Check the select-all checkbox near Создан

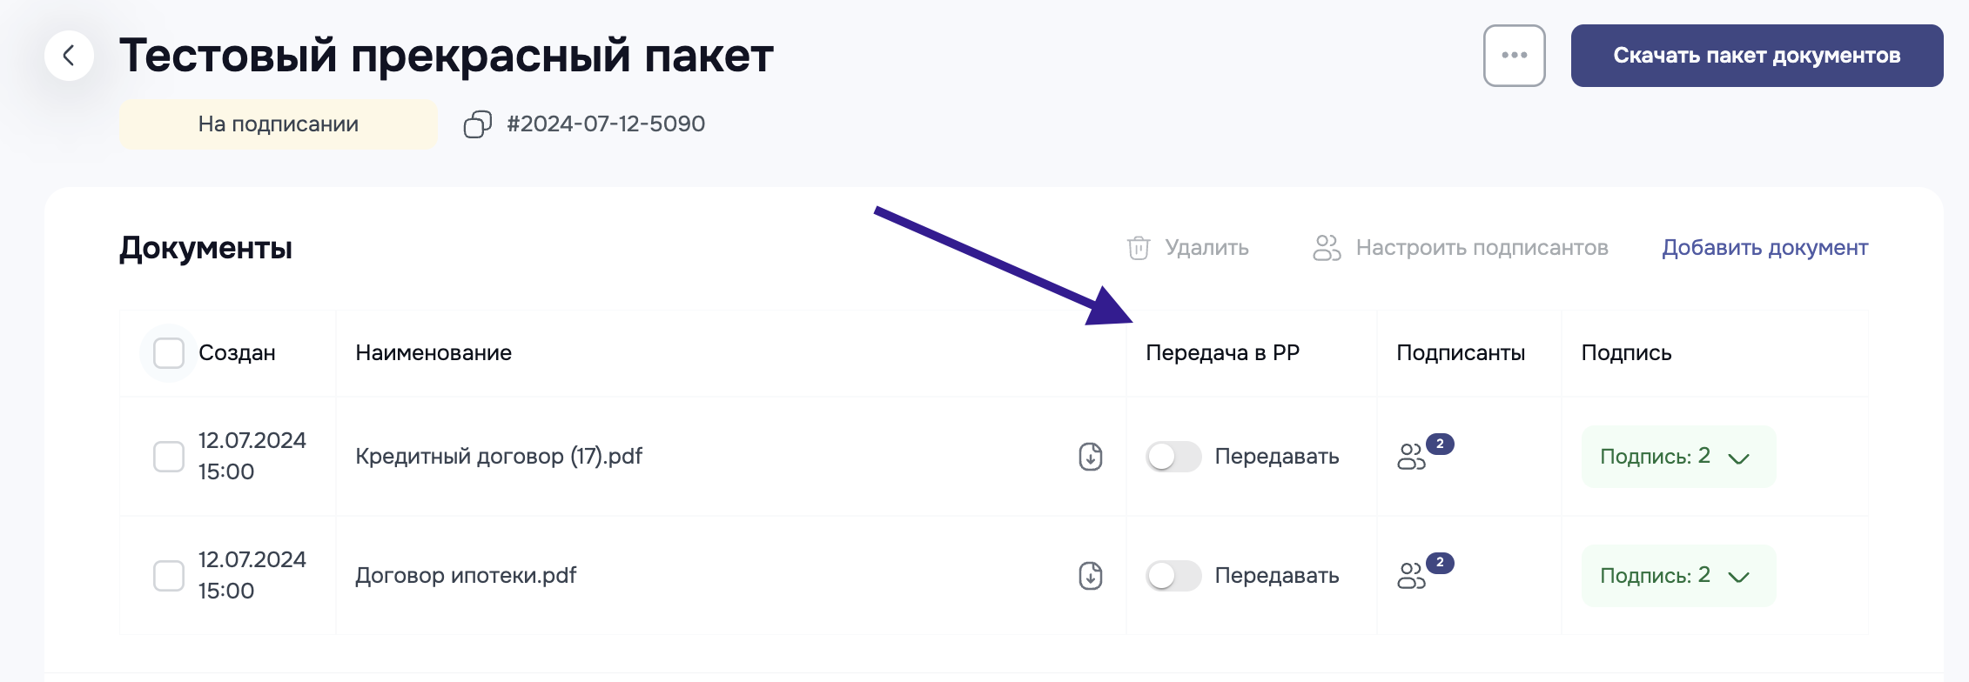point(169,353)
